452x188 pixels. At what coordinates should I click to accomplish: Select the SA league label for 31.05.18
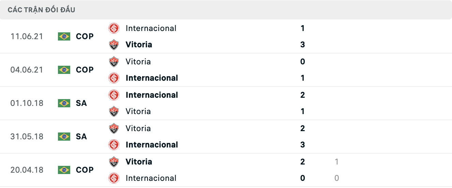[x=81, y=137]
